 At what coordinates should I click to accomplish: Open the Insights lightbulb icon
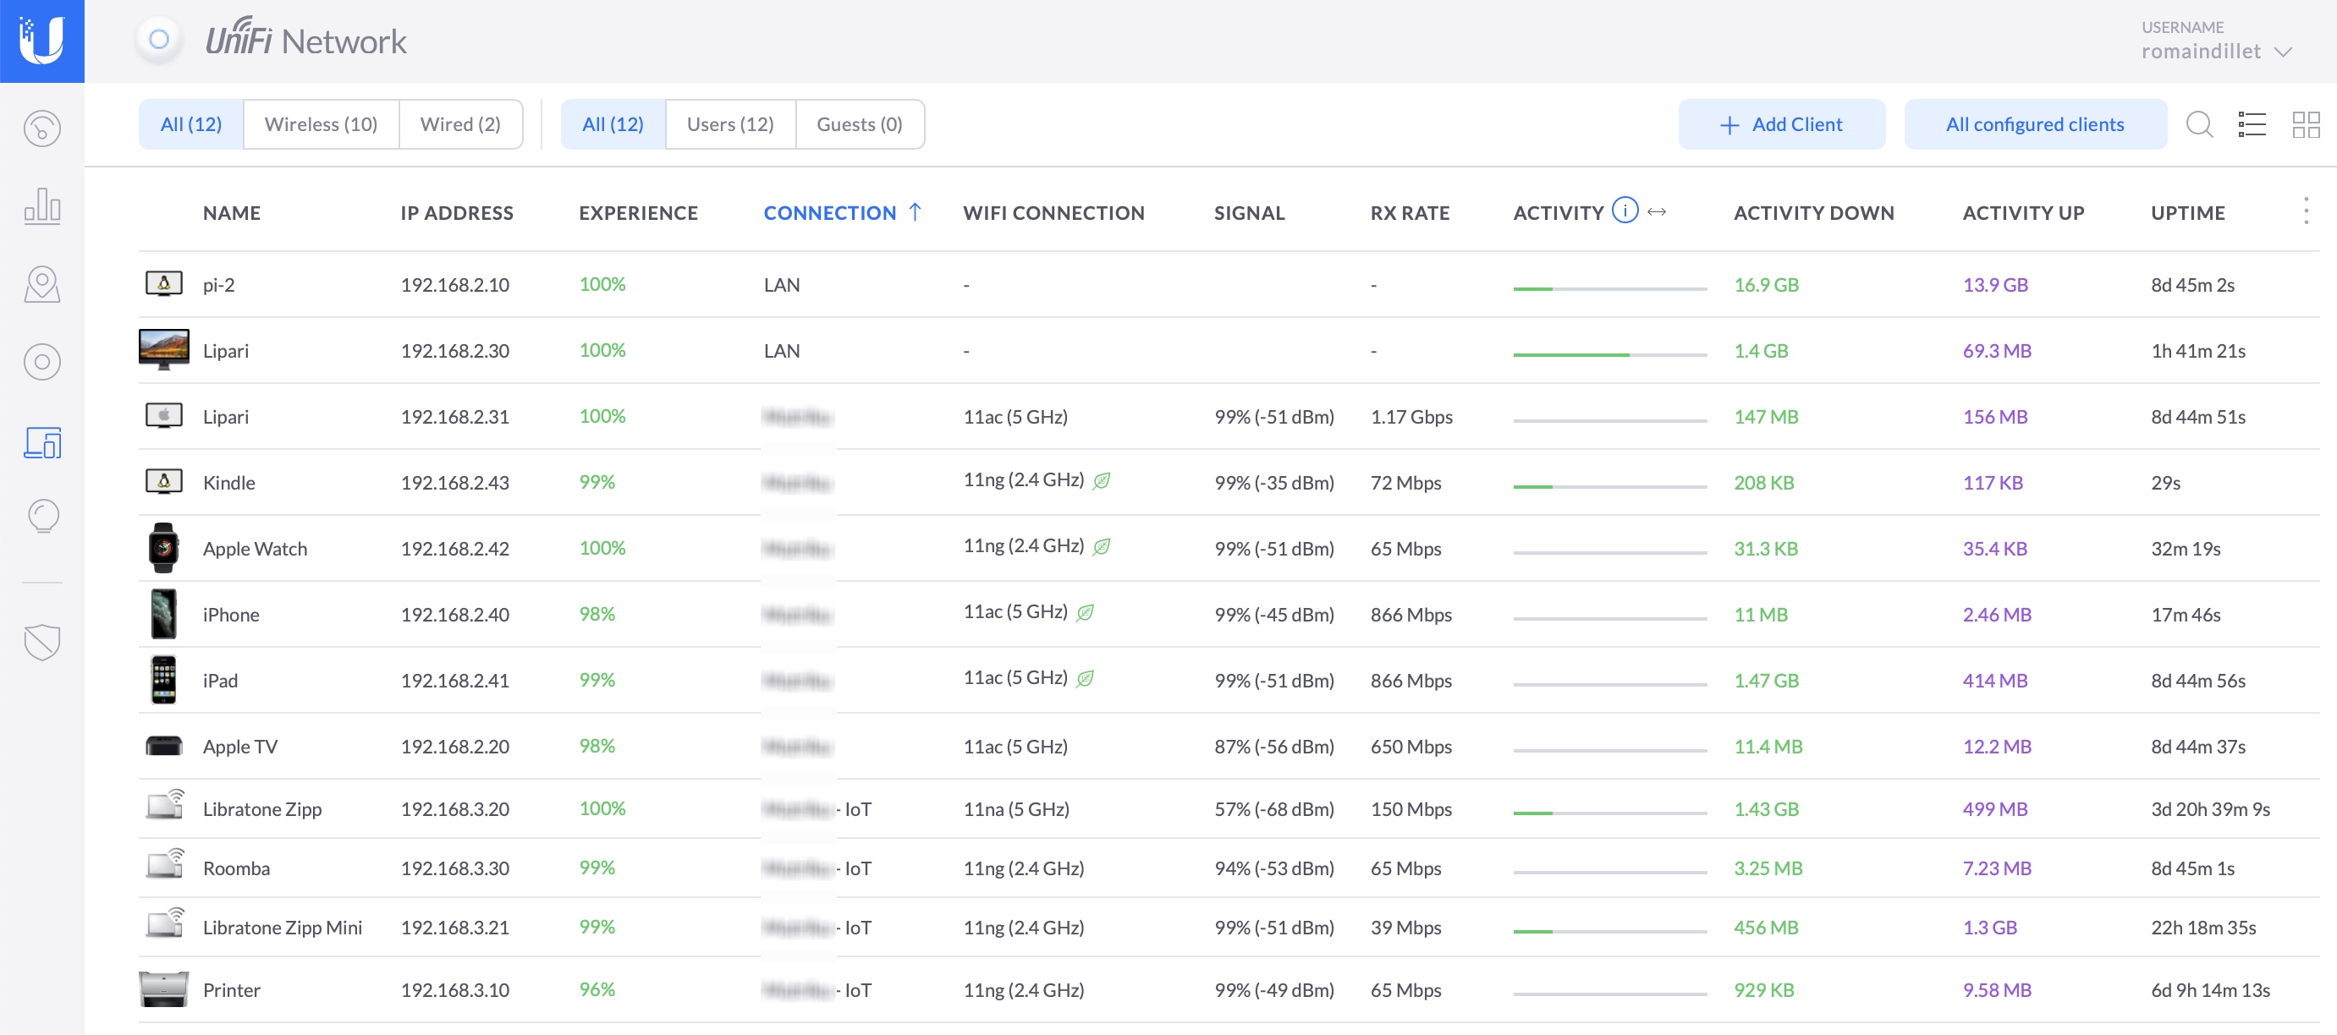coord(41,517)
